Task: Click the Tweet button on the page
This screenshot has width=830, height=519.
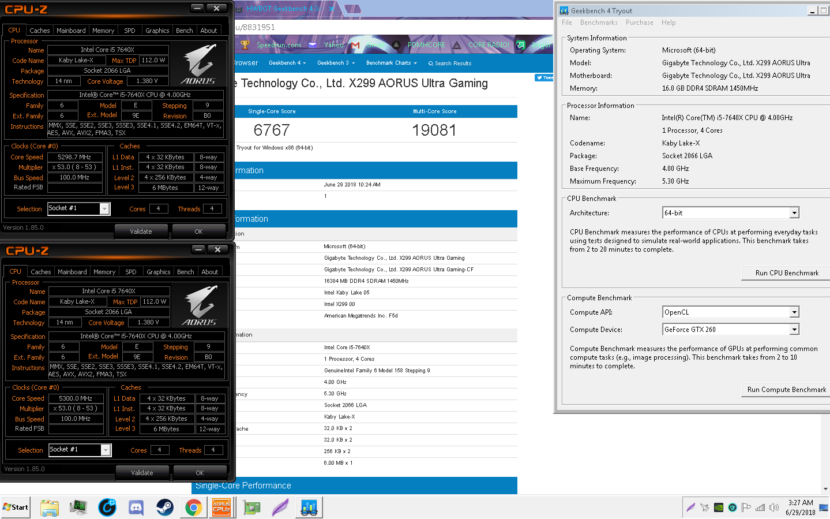Action: [x=544, y=77]
